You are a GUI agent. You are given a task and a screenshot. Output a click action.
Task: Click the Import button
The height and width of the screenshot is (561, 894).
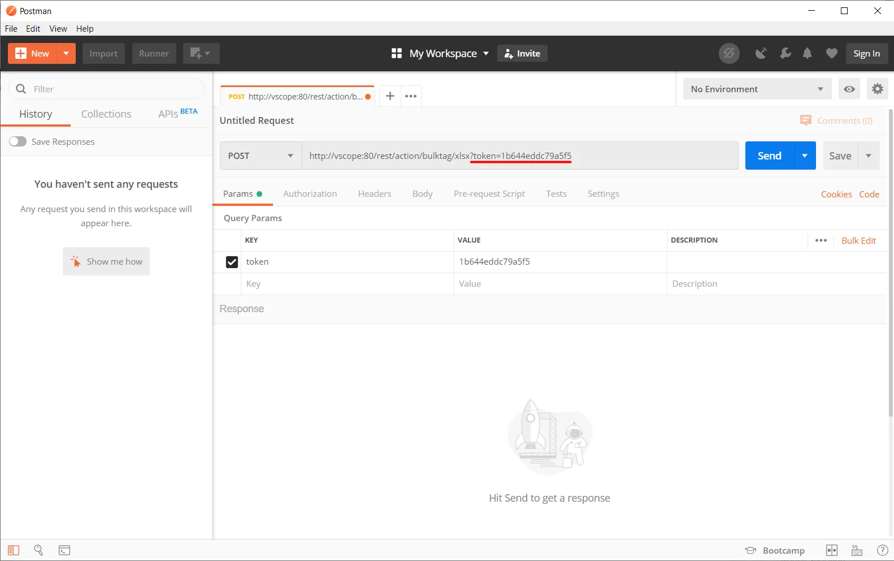point(103,53)
